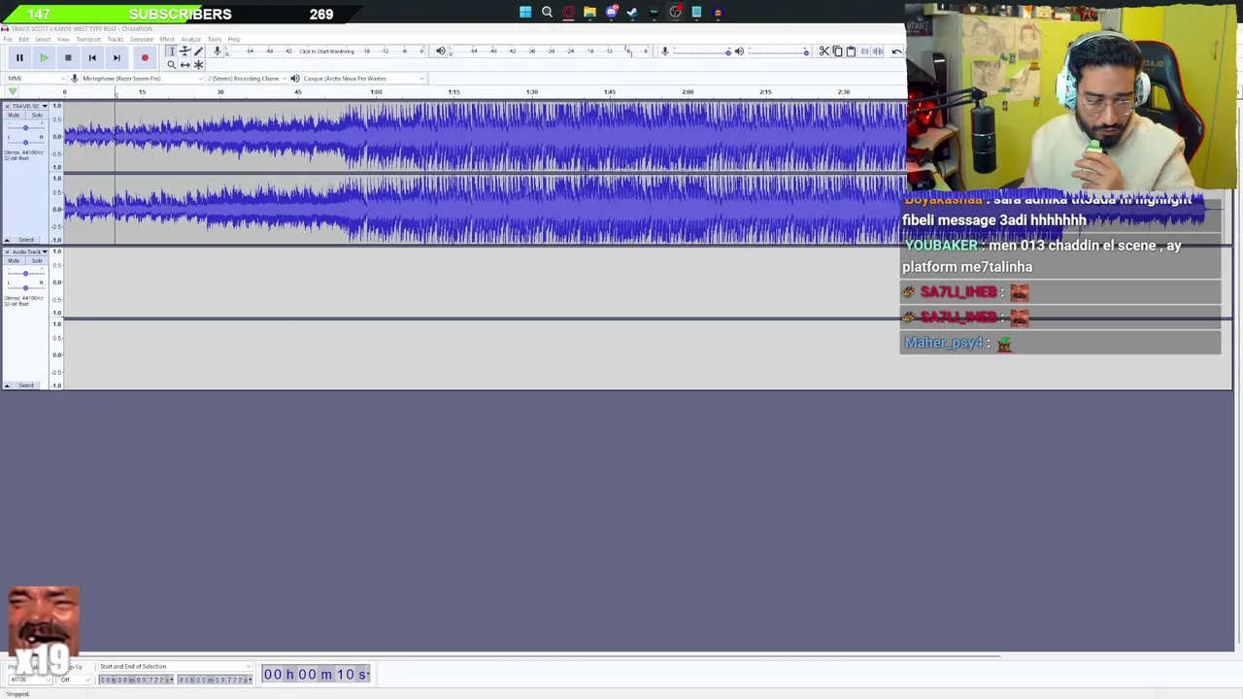This screenshot has height=699, width=1243.
Task: Pause playback with the Pause button
Action: coord(19,57)
